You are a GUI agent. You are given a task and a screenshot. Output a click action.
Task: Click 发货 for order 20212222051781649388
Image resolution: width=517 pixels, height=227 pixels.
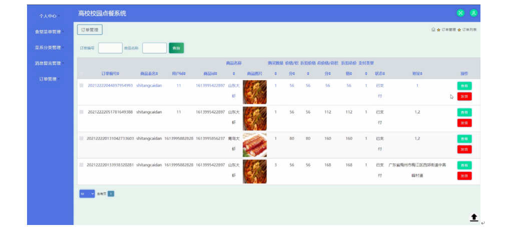click(x=464, y=123)
